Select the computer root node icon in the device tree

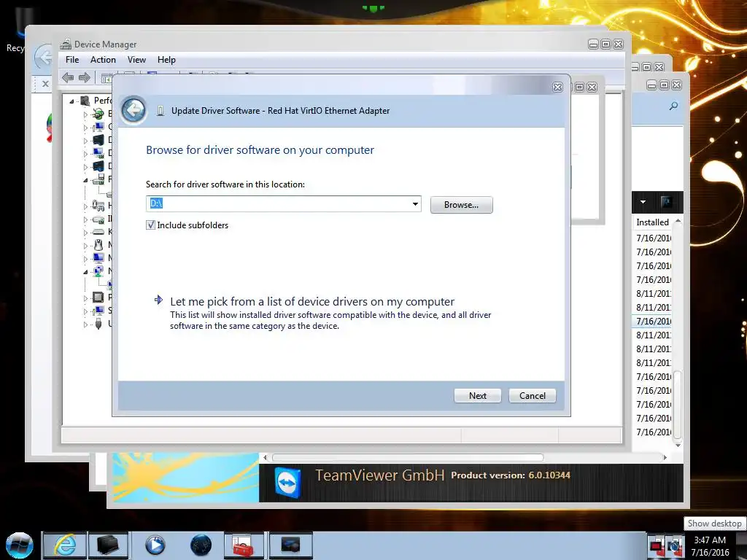pyautogui.click(x=85, y=101)
